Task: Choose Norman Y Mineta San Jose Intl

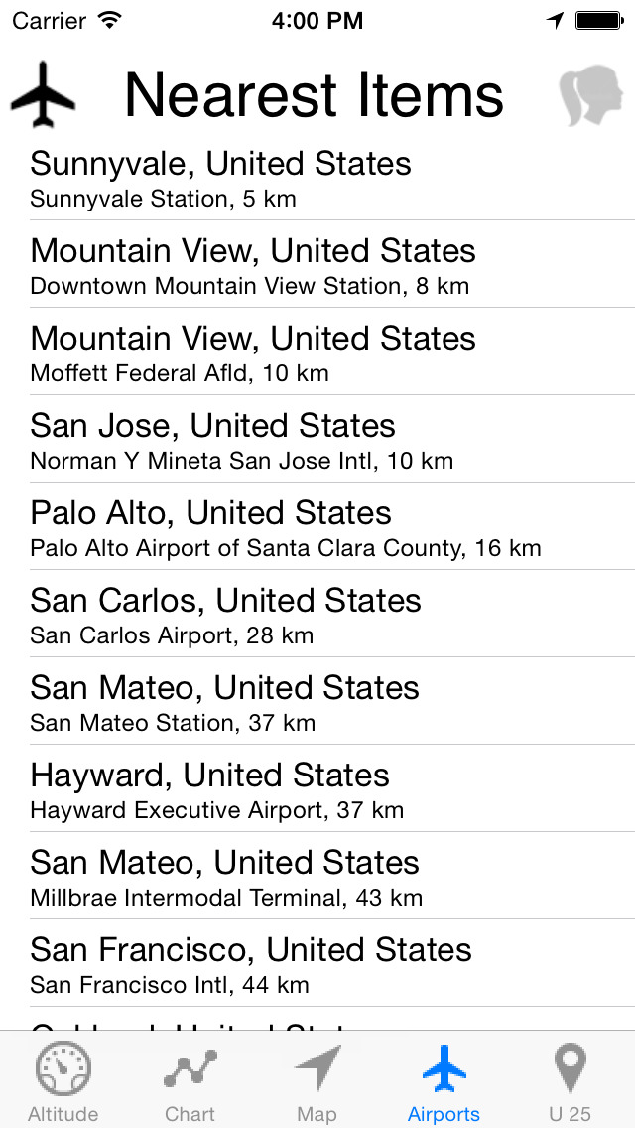Action: 317,439
